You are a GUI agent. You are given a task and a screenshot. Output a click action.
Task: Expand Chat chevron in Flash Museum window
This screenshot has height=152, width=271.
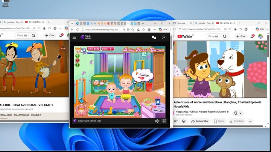tap(170, 30)
